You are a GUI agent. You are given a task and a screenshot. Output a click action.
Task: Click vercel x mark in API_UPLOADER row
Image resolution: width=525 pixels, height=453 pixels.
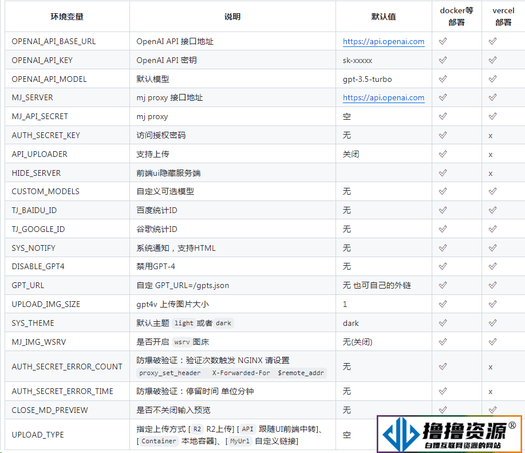491,155
